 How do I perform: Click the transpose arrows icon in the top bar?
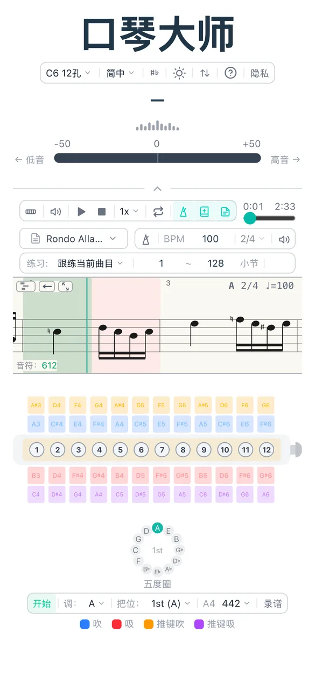coord(204,73)
